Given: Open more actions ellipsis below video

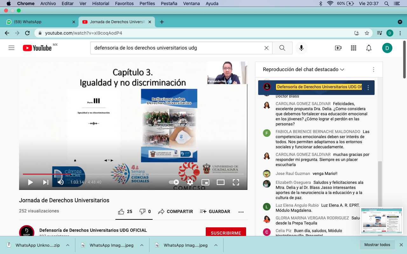Looking at the screenshot, I should (241, 212).
